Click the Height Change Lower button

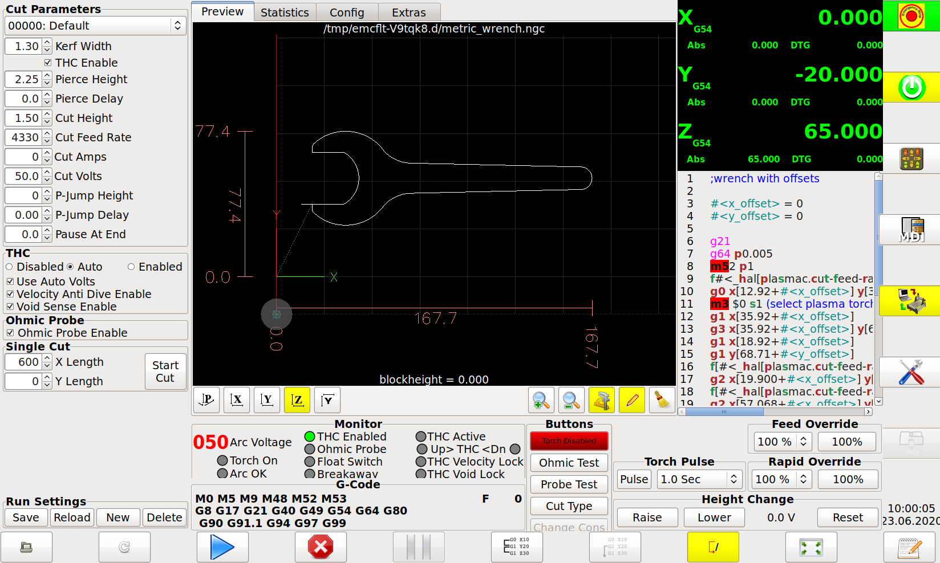(x=714, y=517)
